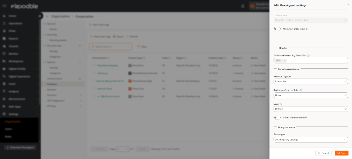Image resolution: width=352 pixels, height=159 pixels.
Task: Collapse the General tree section
Action: (x=44, y=24)
